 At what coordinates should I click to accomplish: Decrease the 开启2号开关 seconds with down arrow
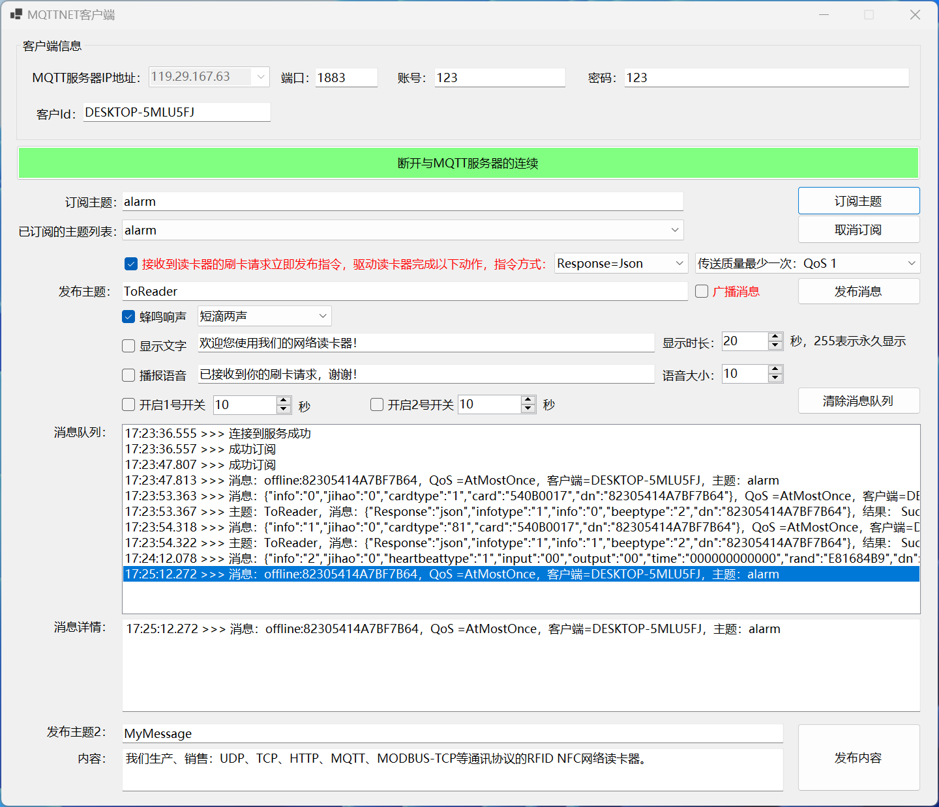pyautogui.click(x=528, y=409)
